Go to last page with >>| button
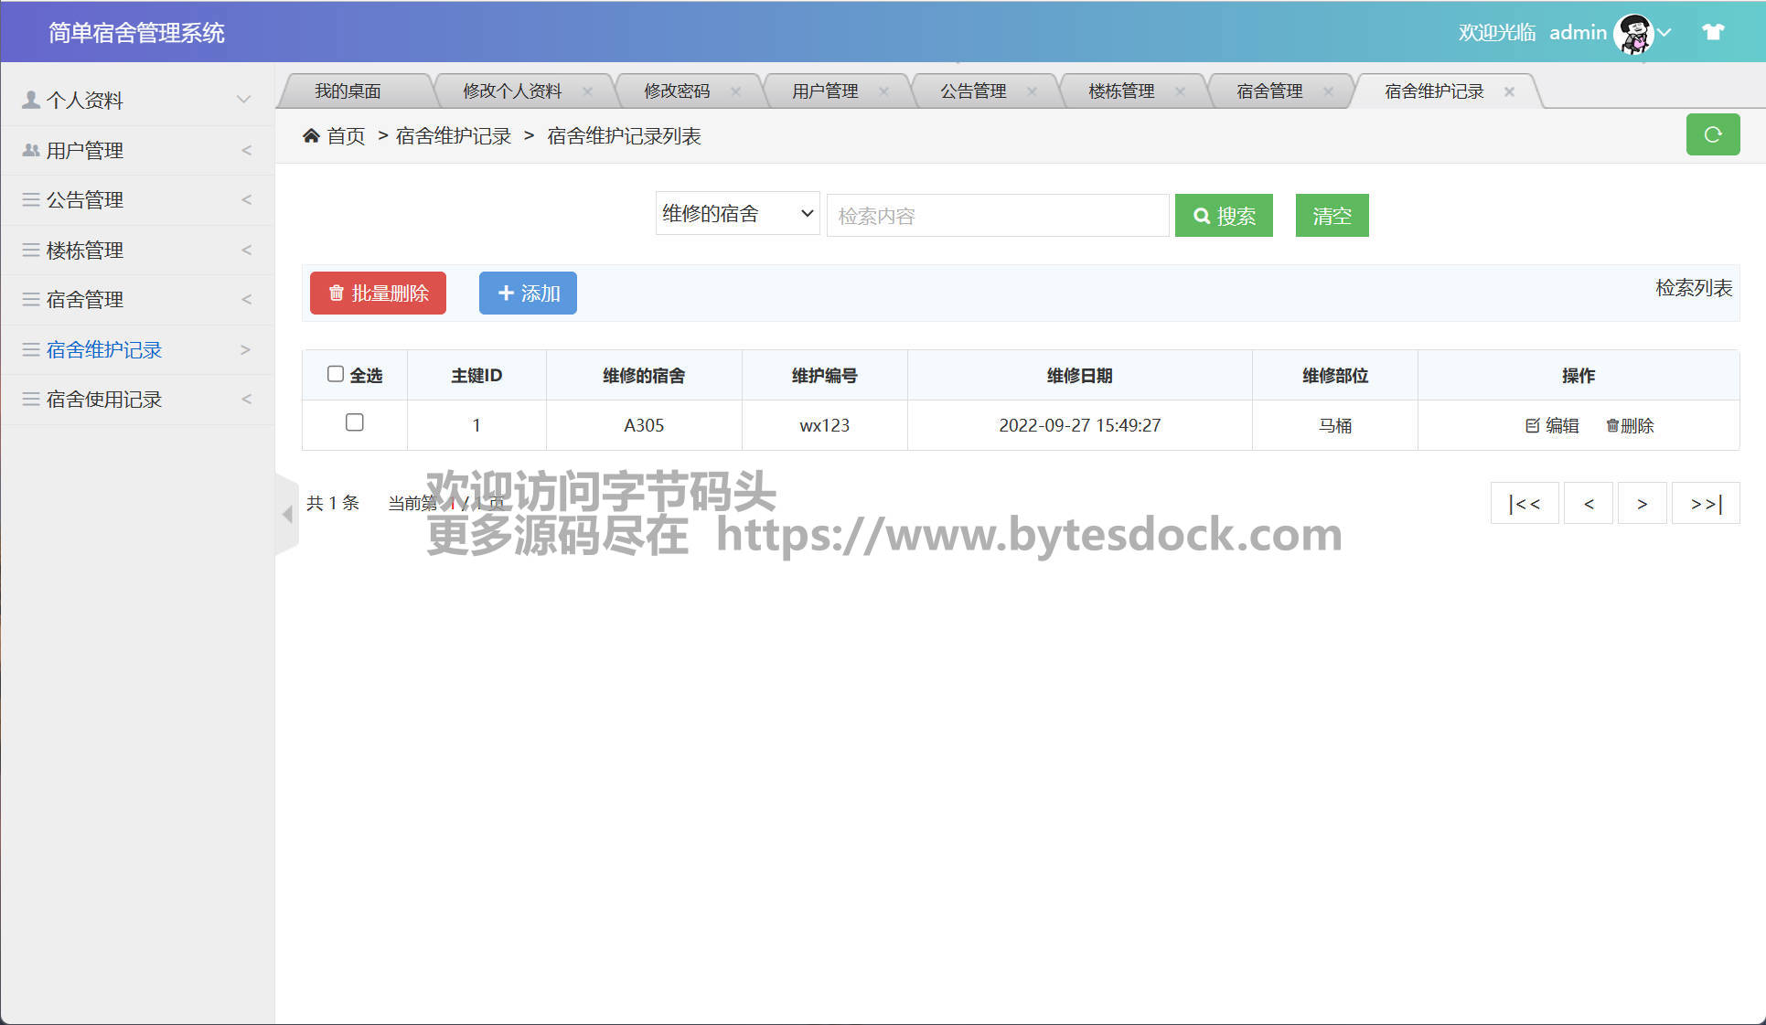 [x=1705, y=504]
